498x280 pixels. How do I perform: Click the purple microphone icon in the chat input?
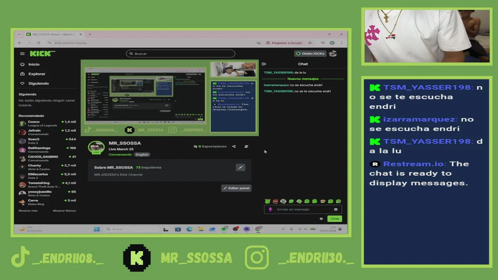pyautogui.click(x=270, y=210)
